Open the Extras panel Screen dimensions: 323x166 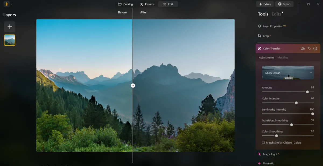click(265, 4)
